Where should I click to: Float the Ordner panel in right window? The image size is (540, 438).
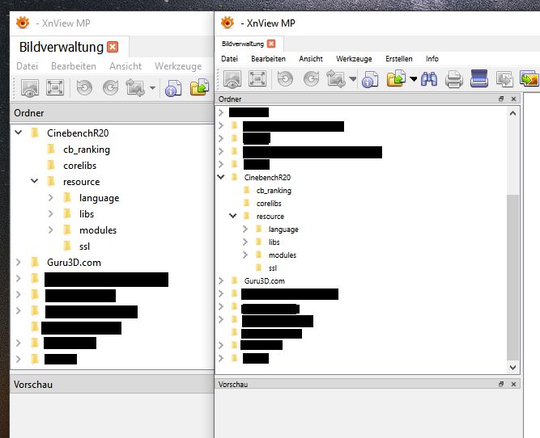tap(501, 99)
